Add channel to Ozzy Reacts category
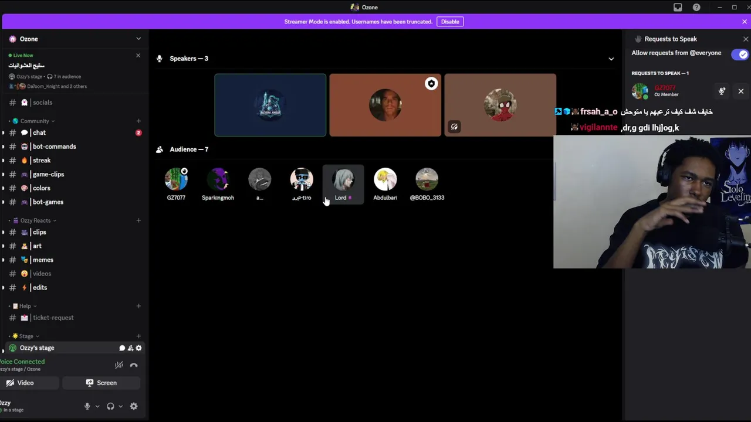 tap(138, 220)
